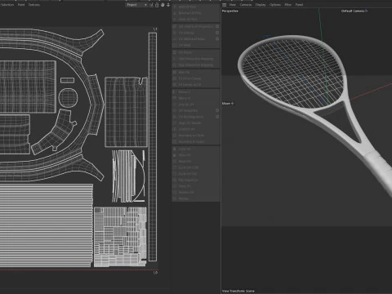Image resolution: width=392 pixels, height=294 pixels.
Task: Click the View Transform: Scene status text
Action: tap(238, 291)
